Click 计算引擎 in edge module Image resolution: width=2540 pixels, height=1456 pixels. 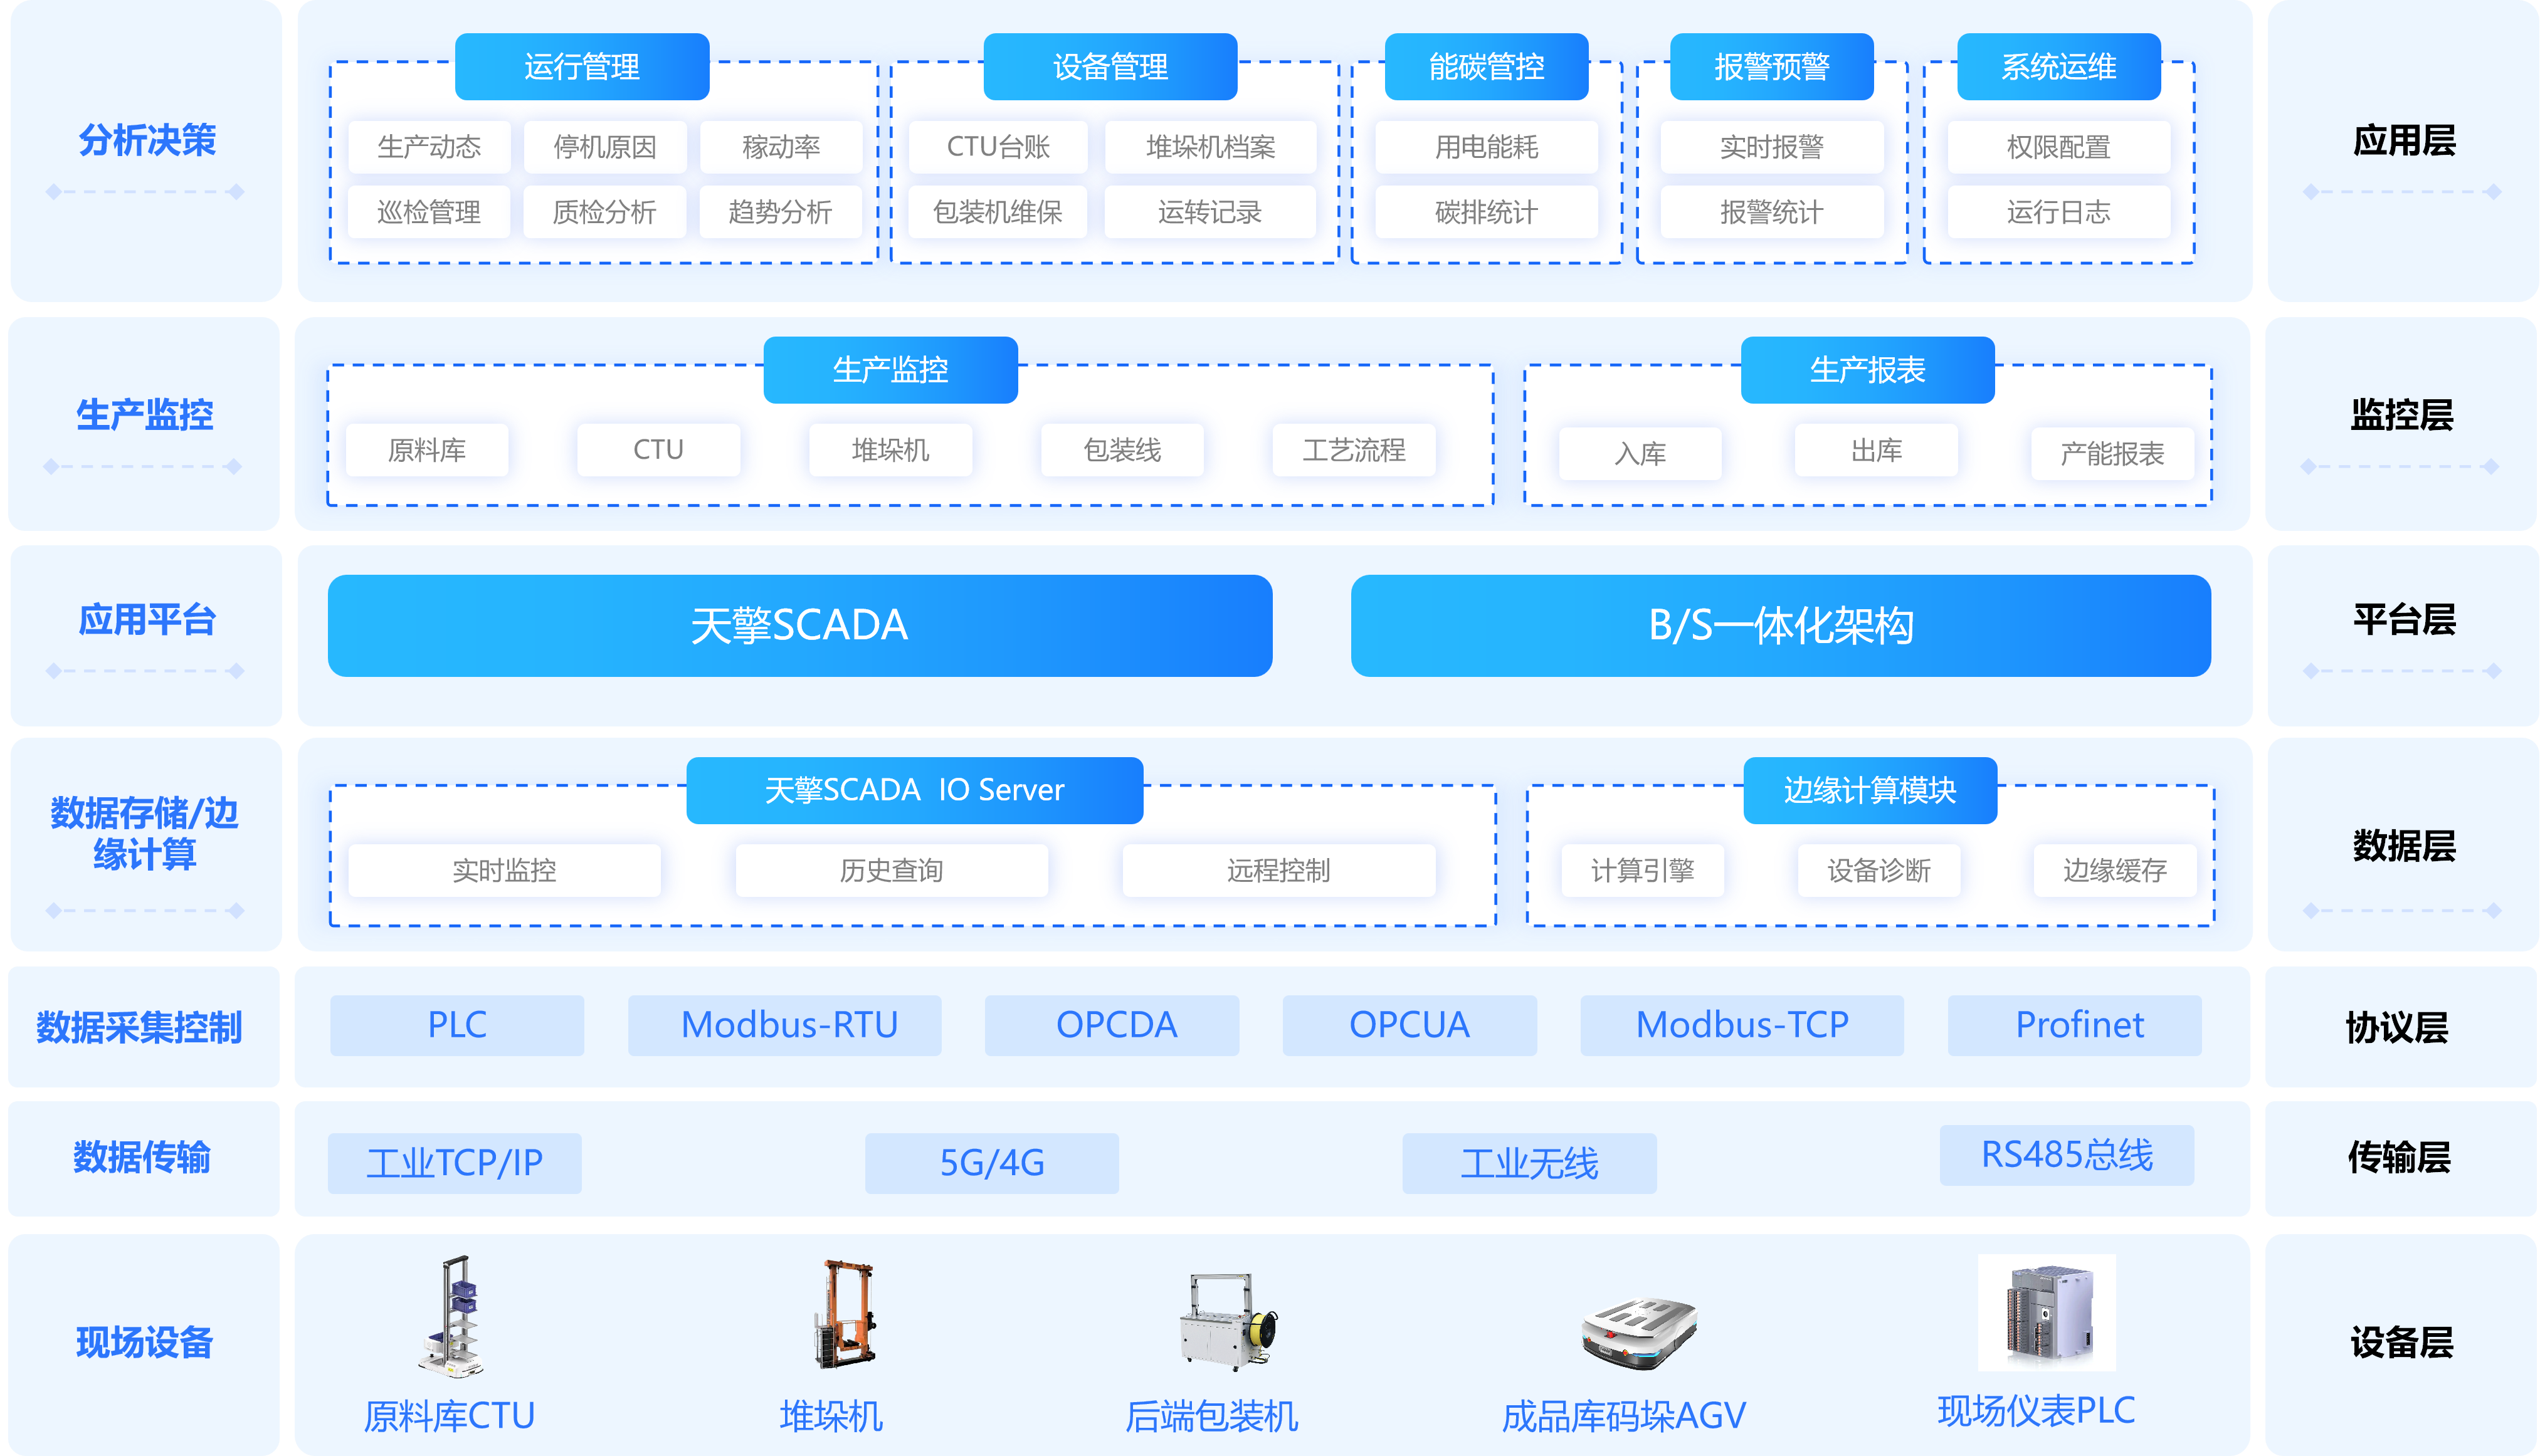pos(1643,870)
